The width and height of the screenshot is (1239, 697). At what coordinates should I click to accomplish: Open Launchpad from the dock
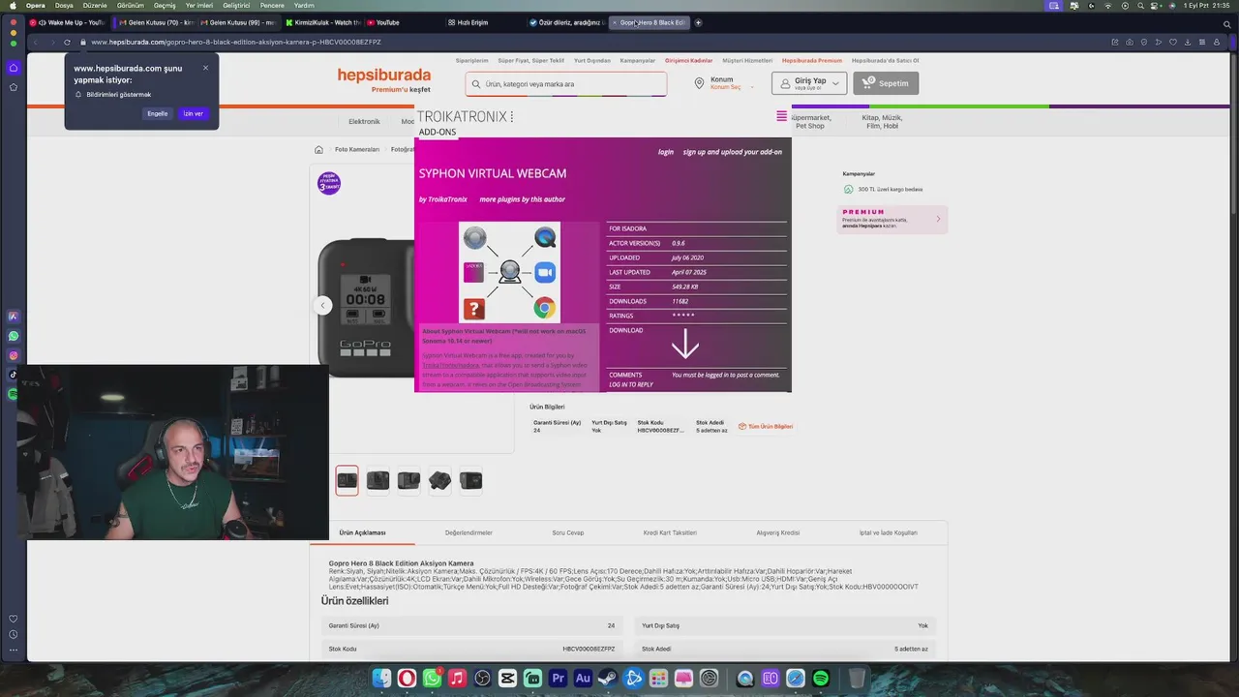click(658, 679)
